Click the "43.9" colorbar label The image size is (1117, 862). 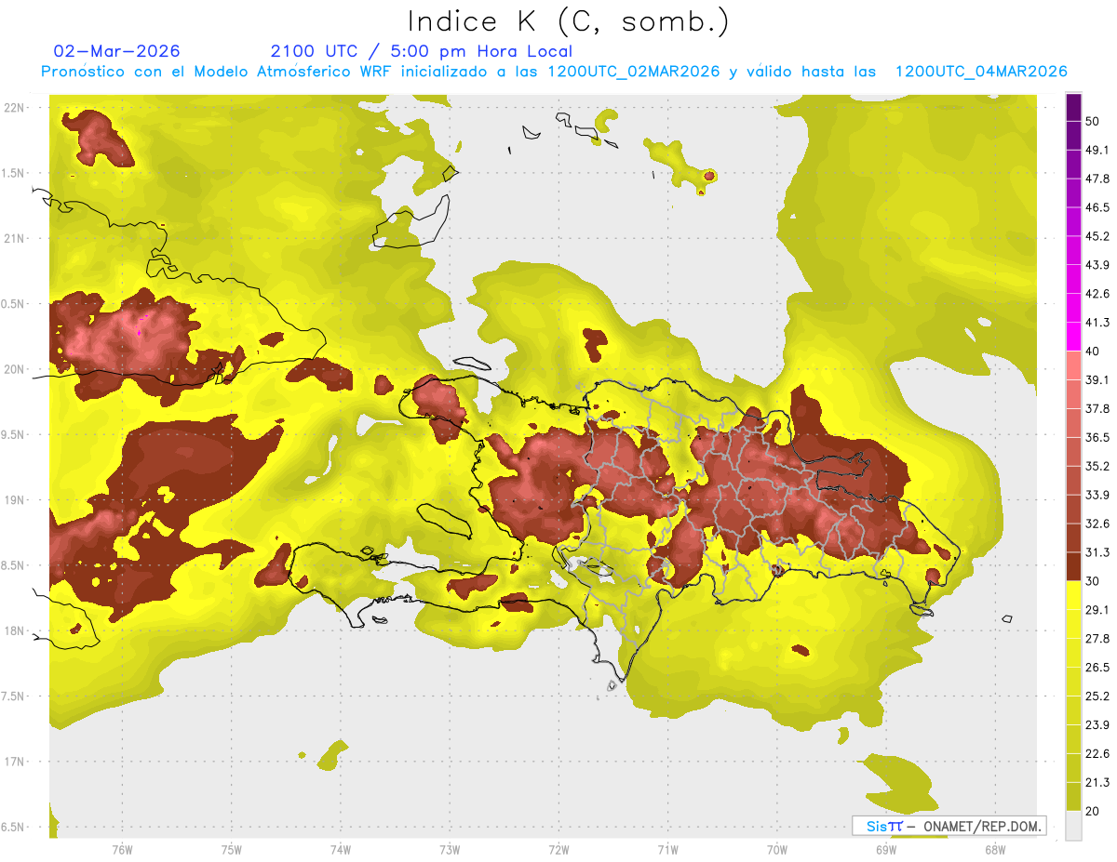(1097, 265)
